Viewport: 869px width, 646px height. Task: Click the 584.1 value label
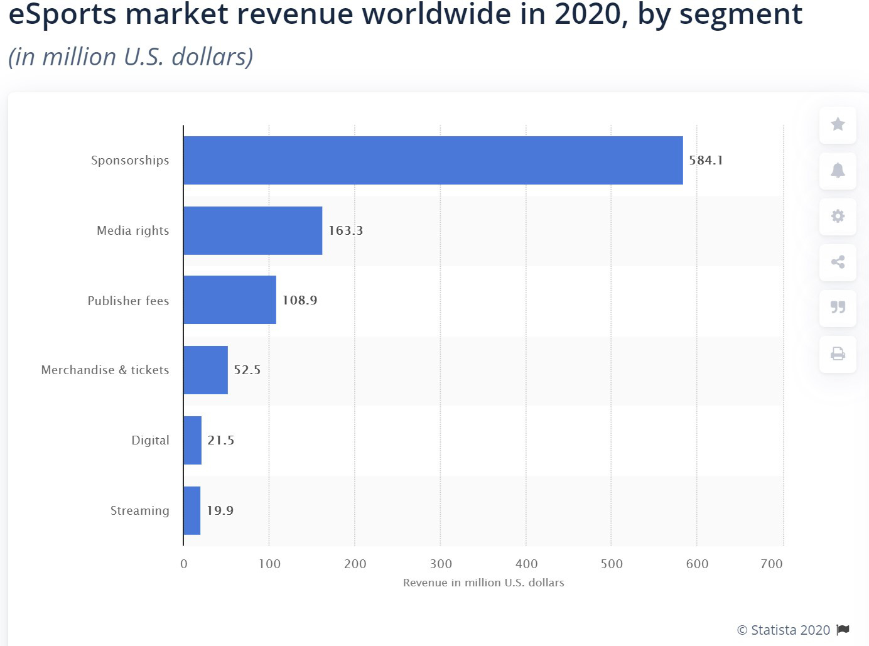click(x=706, y=160)
